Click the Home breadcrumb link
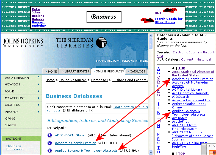This screenshot has height=155, width=216. (x=50, y=80)
